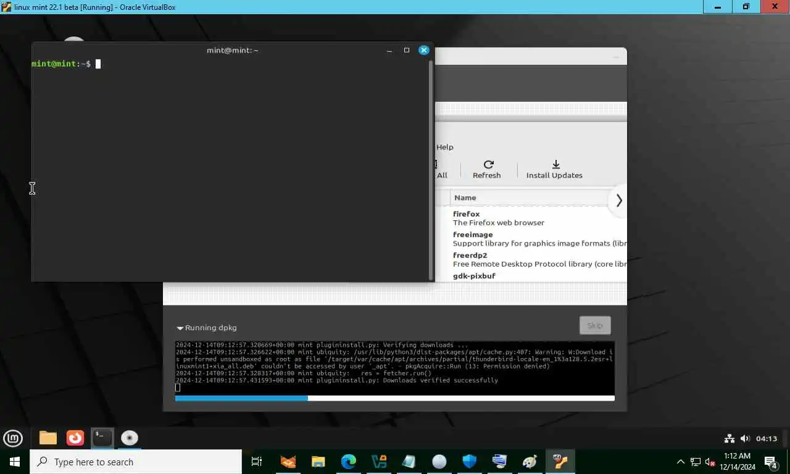
Task: Open Windows network tray icon
Action: coord(696,462)
